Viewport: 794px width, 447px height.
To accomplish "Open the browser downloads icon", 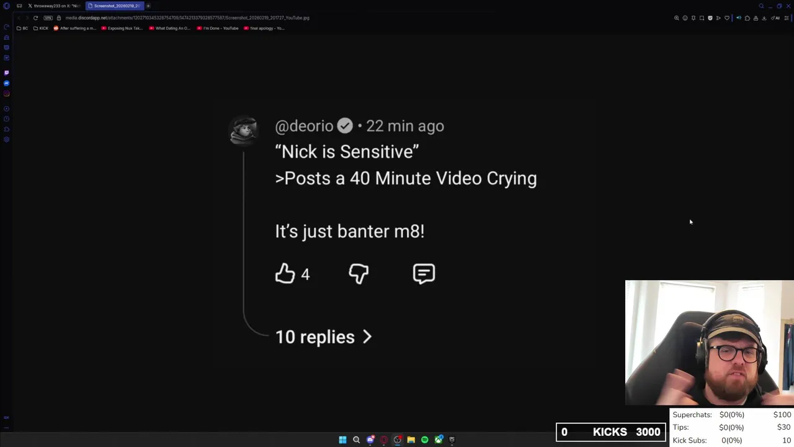I will (x=764, y=18).
